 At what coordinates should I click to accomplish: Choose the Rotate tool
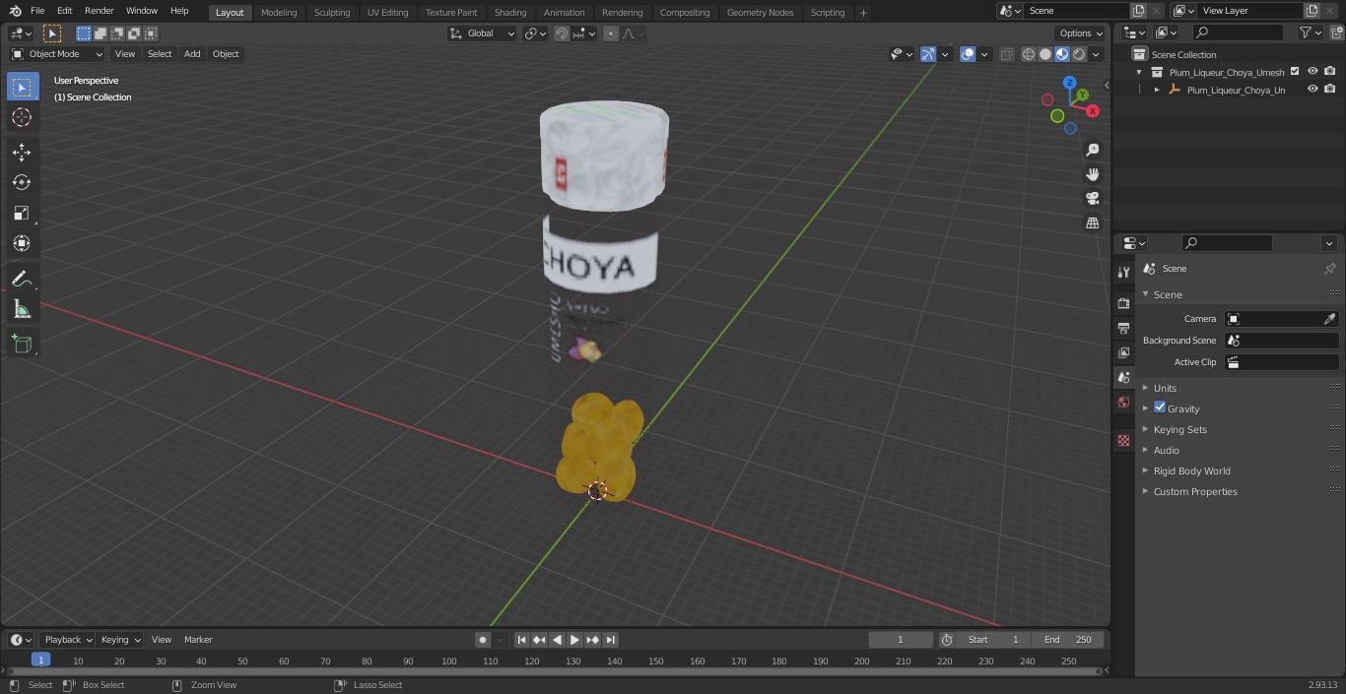point(22,182)
